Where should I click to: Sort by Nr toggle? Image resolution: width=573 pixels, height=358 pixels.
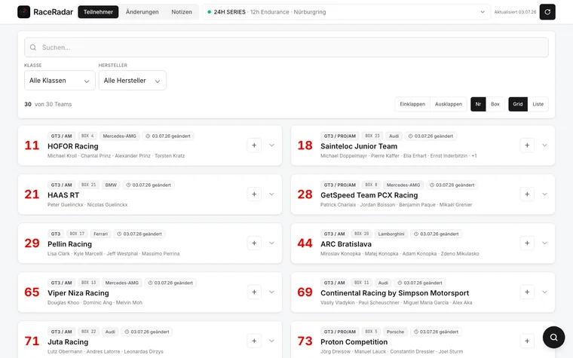tap(478, 104)
